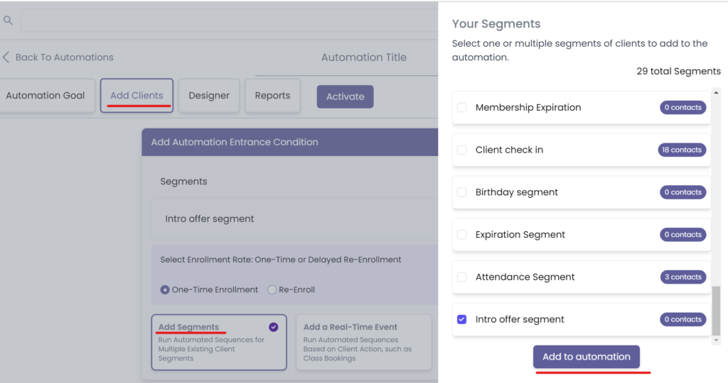The width and height of the screenshot is (728, 383).
Task: Click the Automation Title input field
Action: (x=363, y=57)
